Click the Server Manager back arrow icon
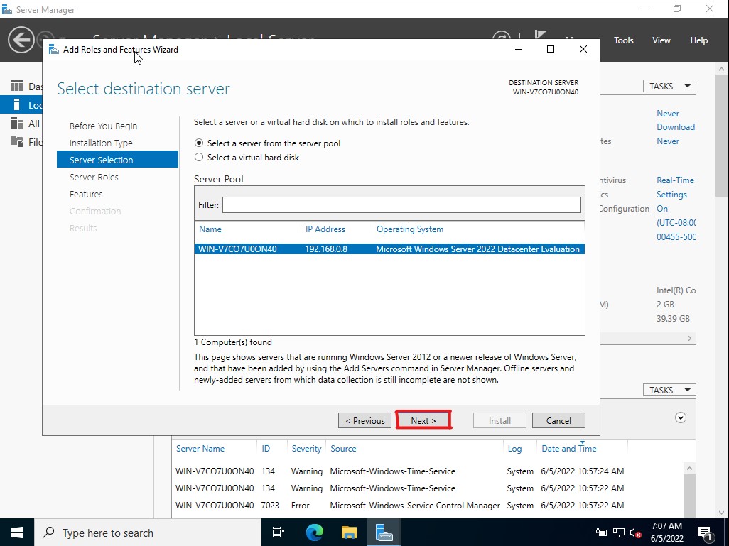The image size is (729, 546). pyautogui.click(x=21, y=40)
